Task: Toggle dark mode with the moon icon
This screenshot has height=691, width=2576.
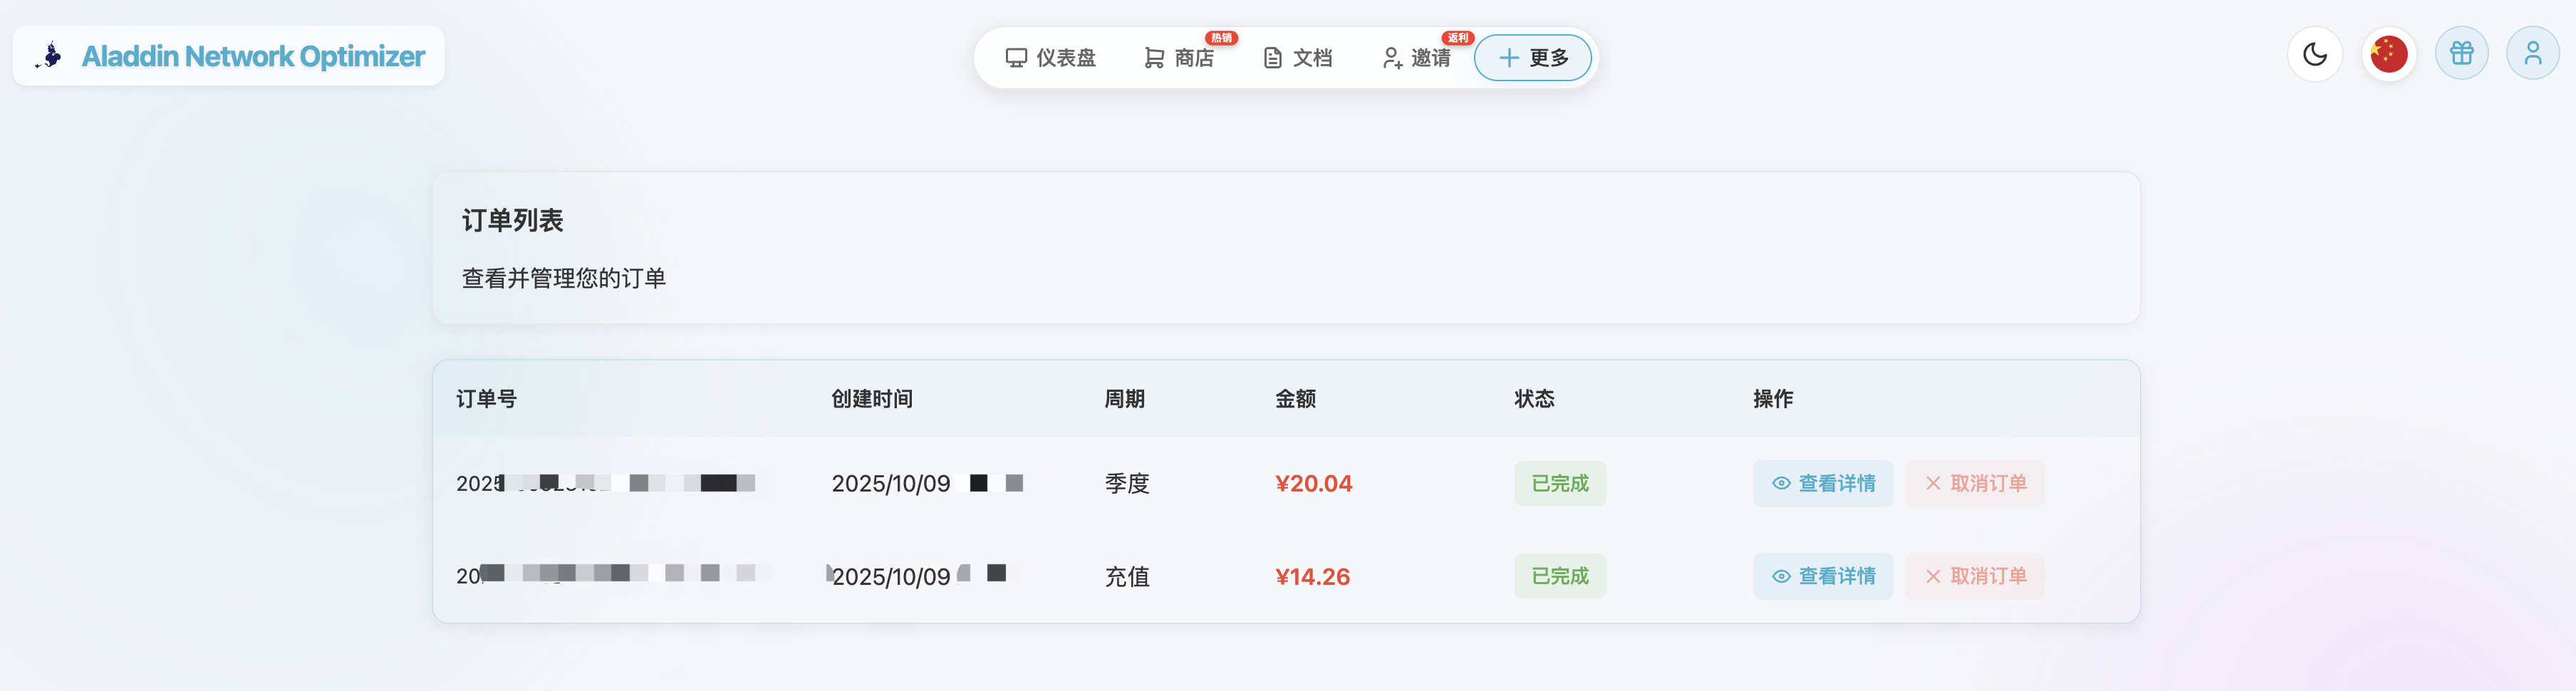Action: point(2314,54)
